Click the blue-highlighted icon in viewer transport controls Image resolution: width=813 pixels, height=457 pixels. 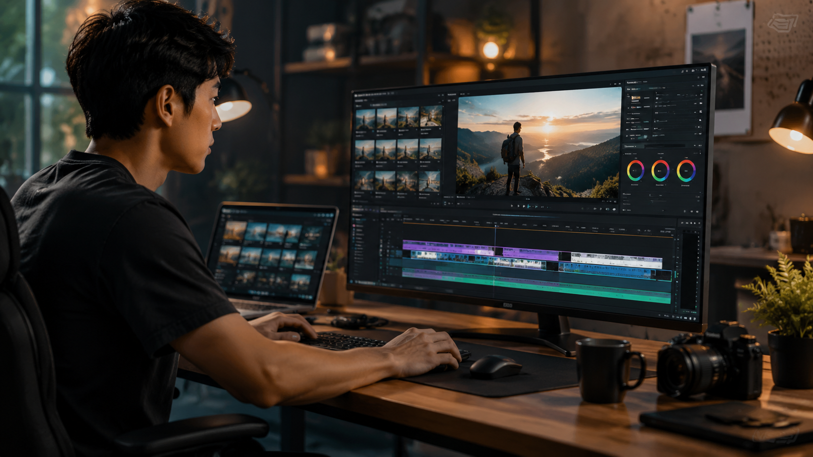(529, 206)
